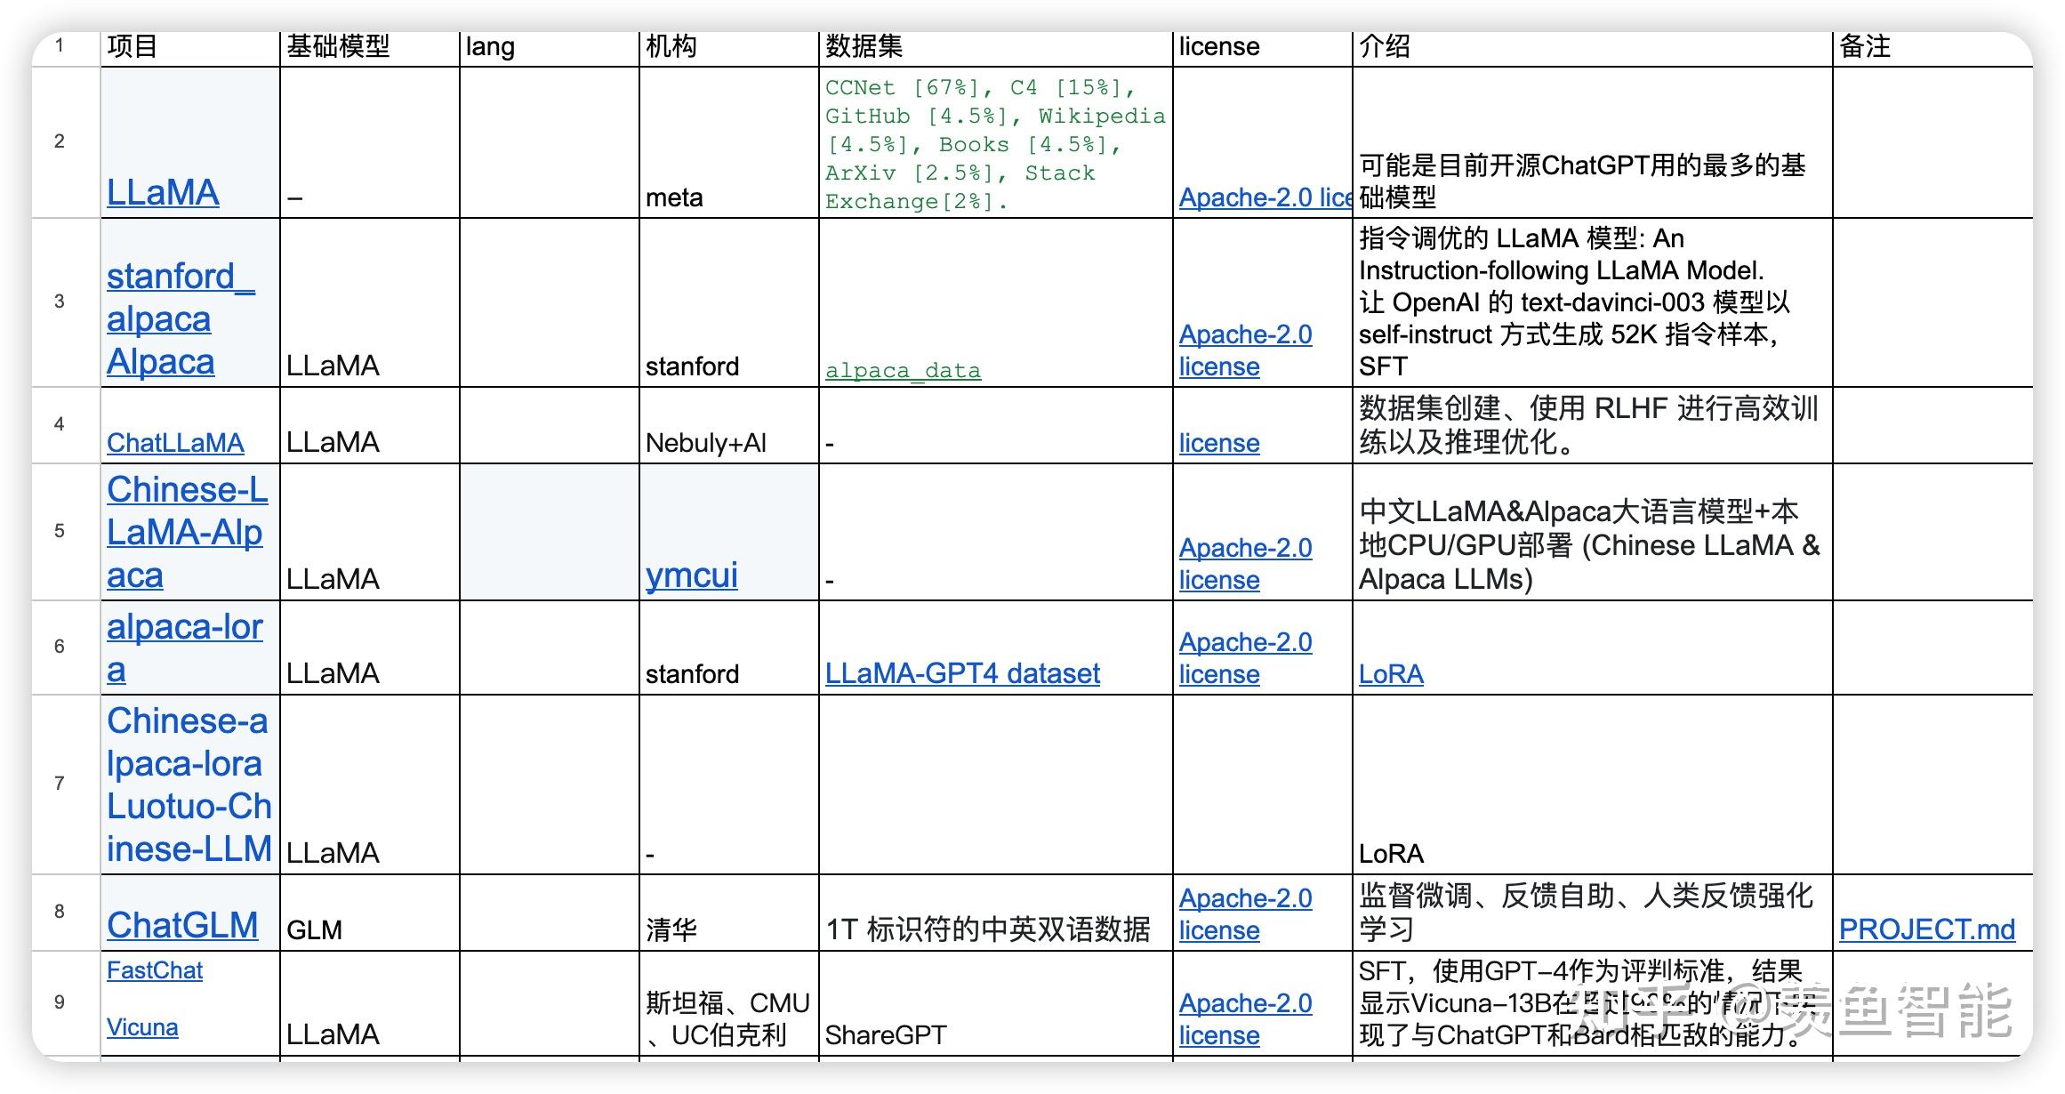
Task: Open the alpaca-lora project link
Action: click(184, 628)
